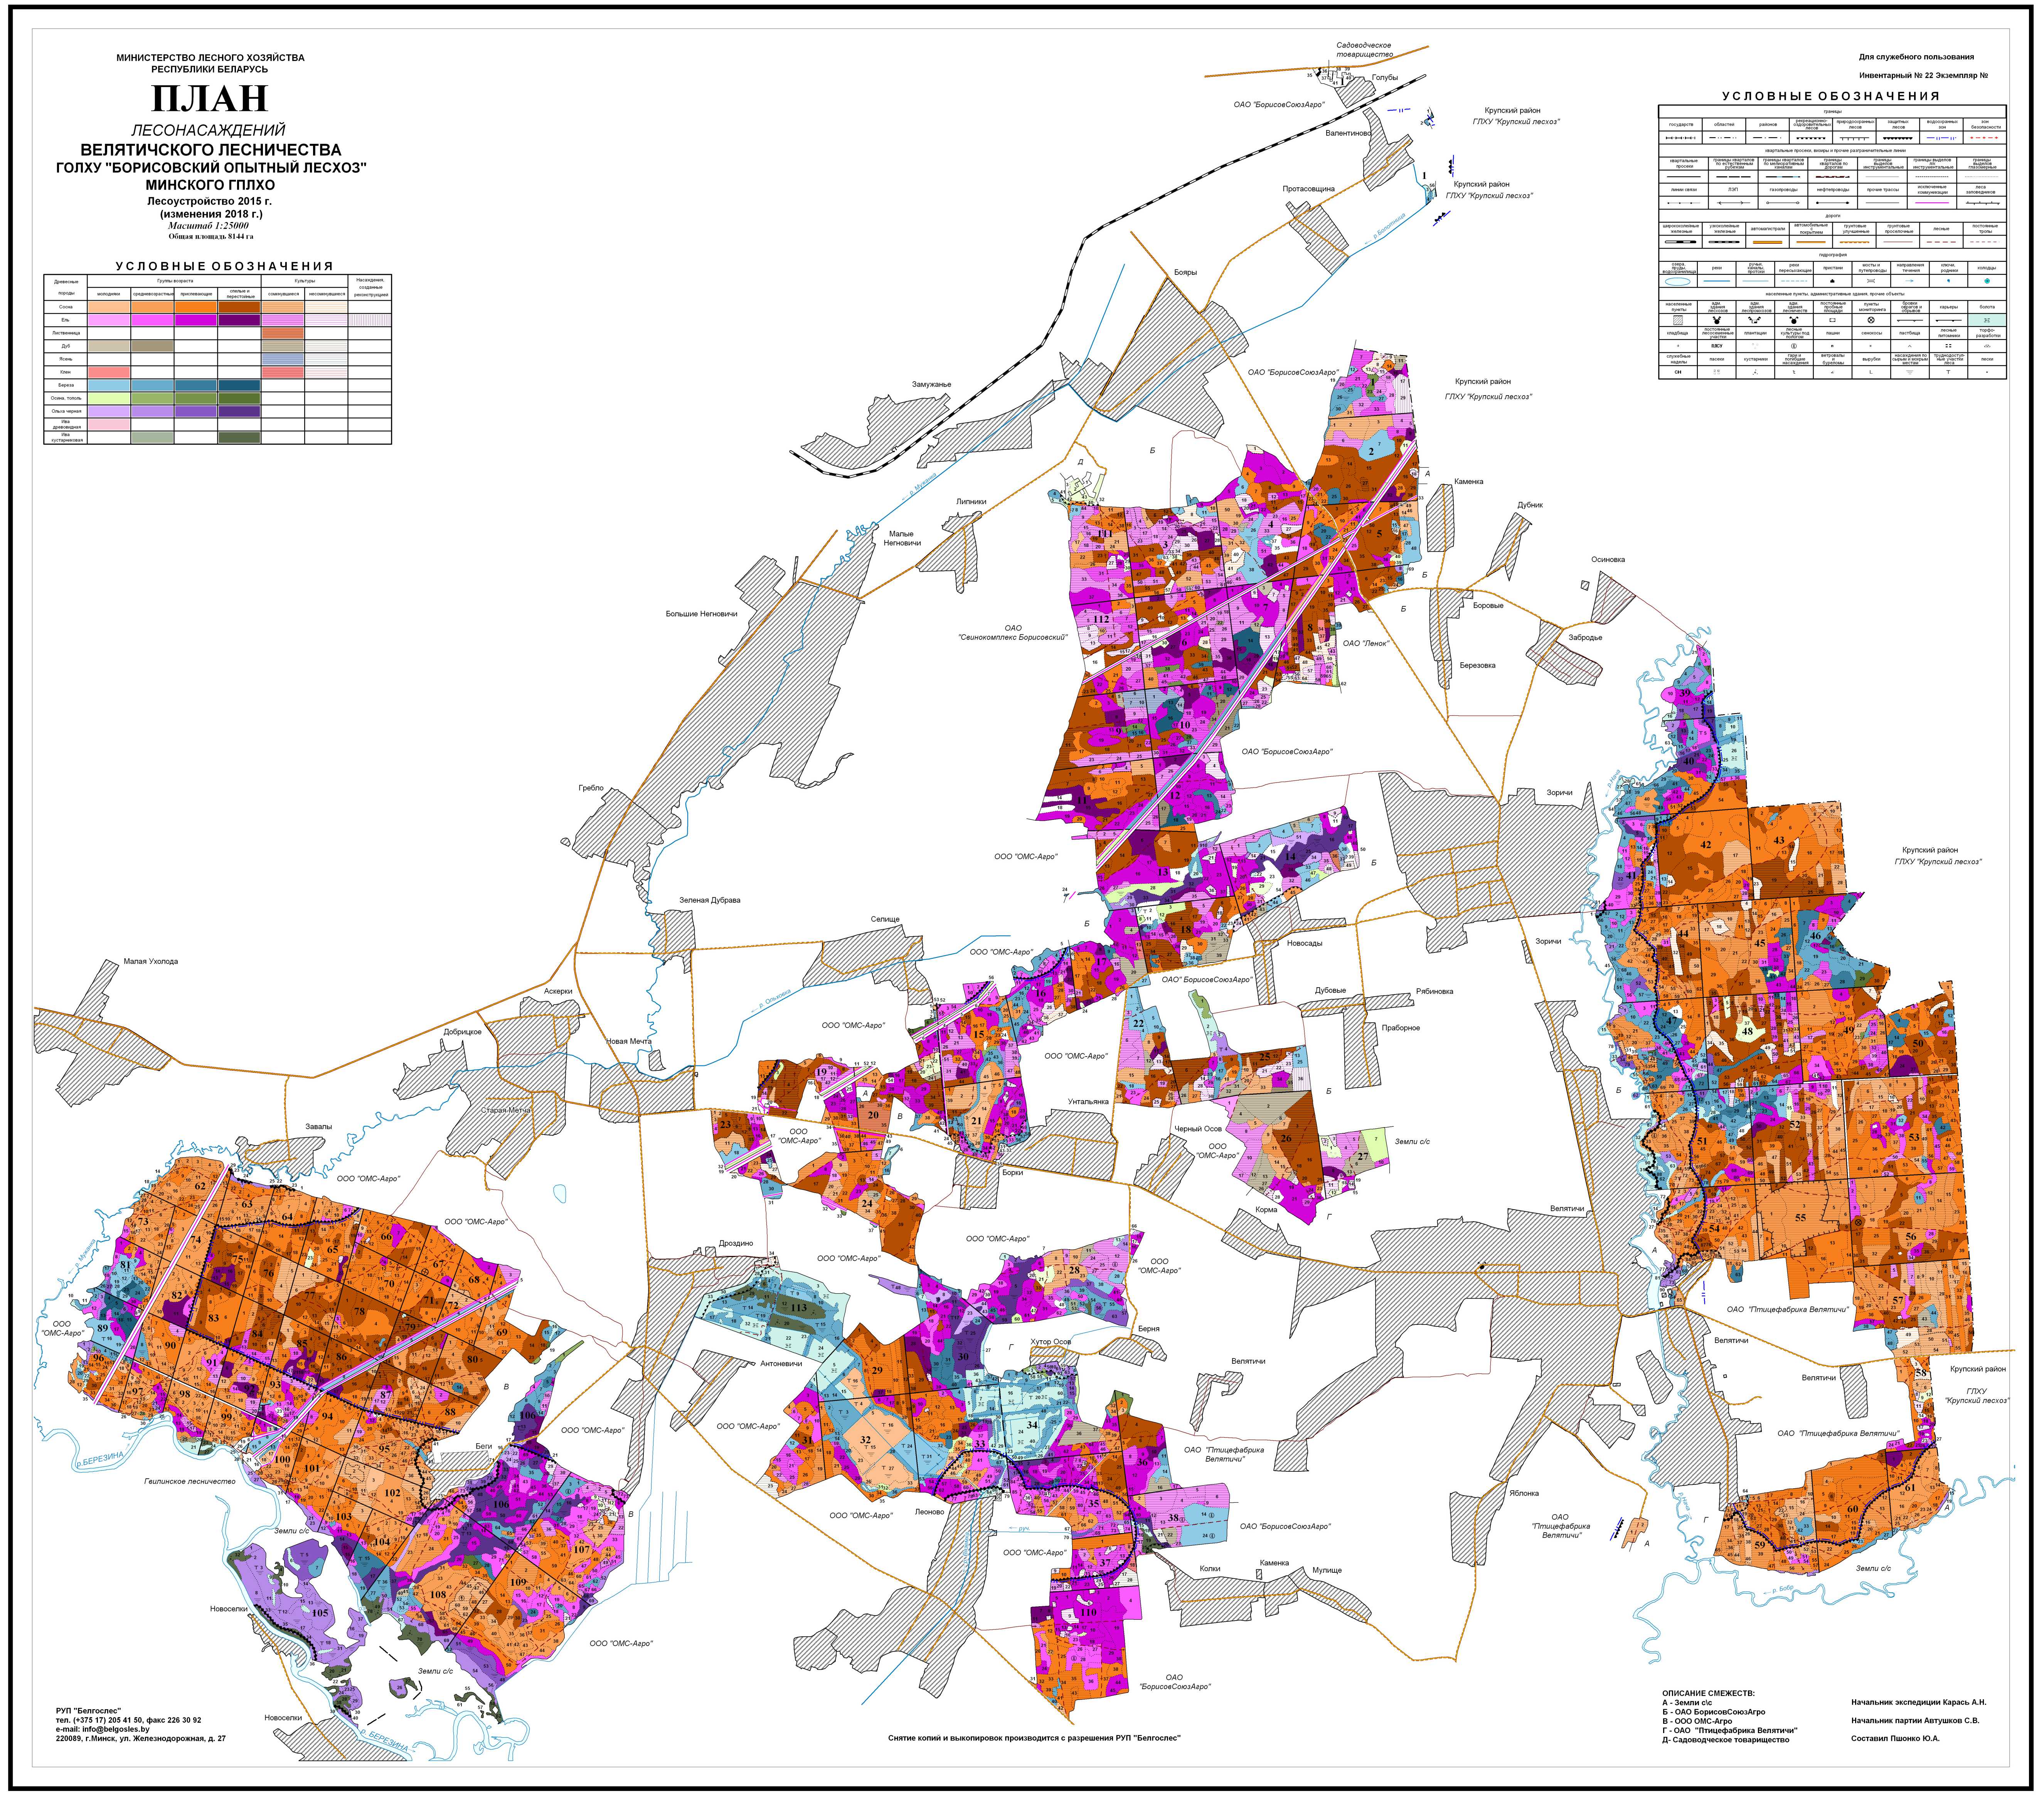Select the адм. здания лесхозов symbol
2044x1804 pixels.
point(1717,320)
